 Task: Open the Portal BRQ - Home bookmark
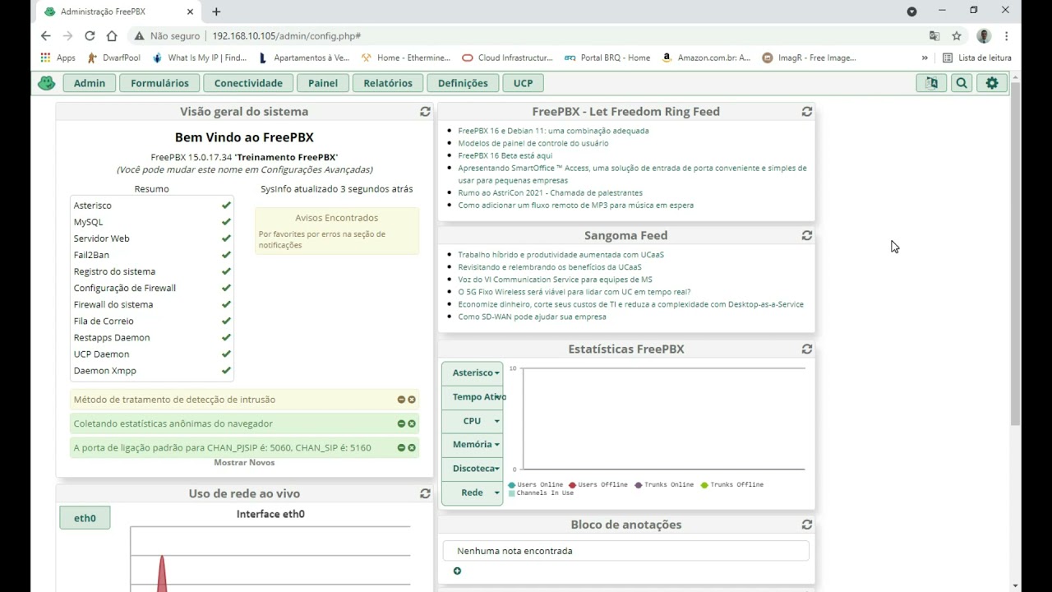point(607,58)
